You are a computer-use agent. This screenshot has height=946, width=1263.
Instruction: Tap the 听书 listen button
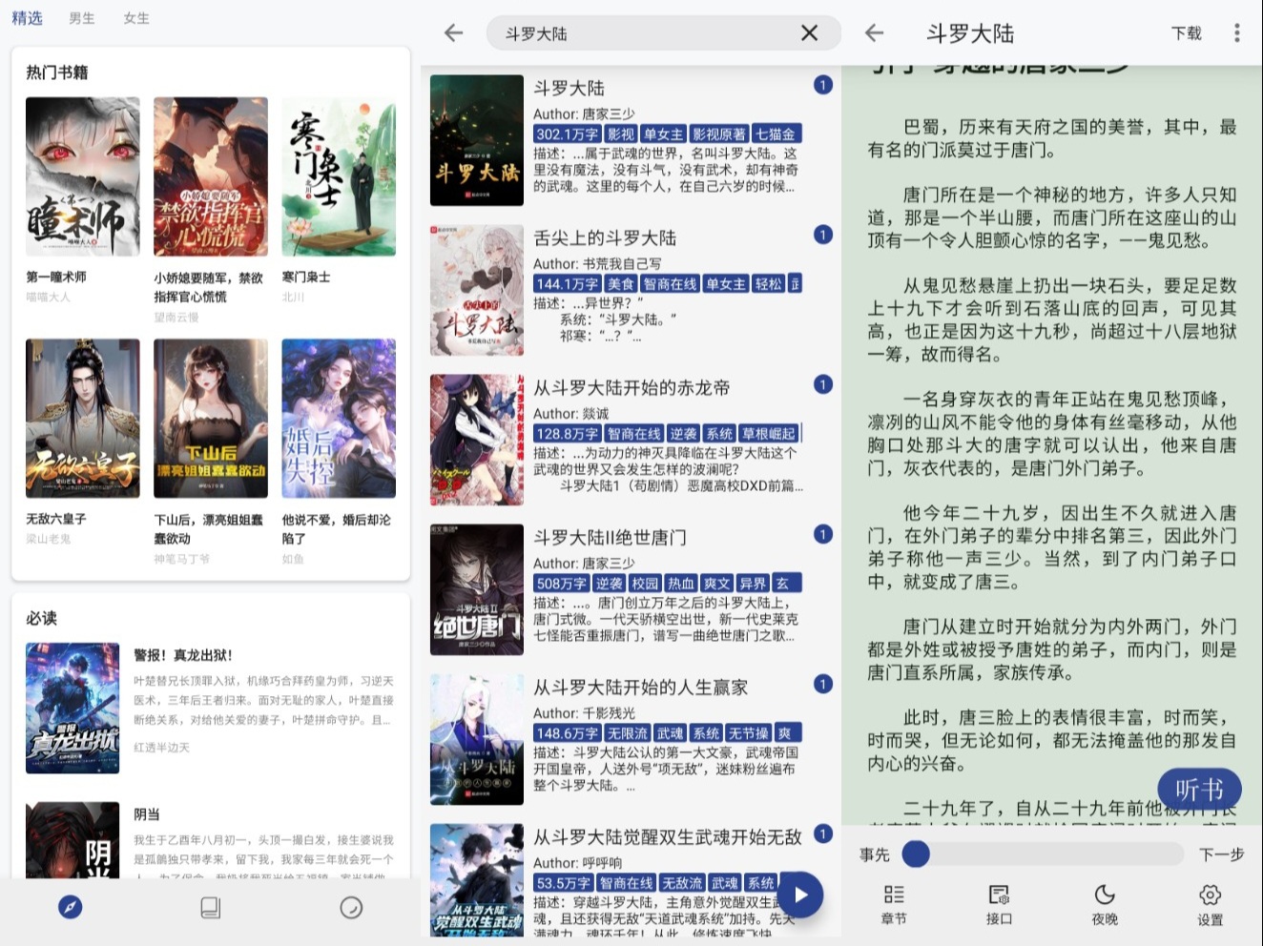coord(1199,789)
